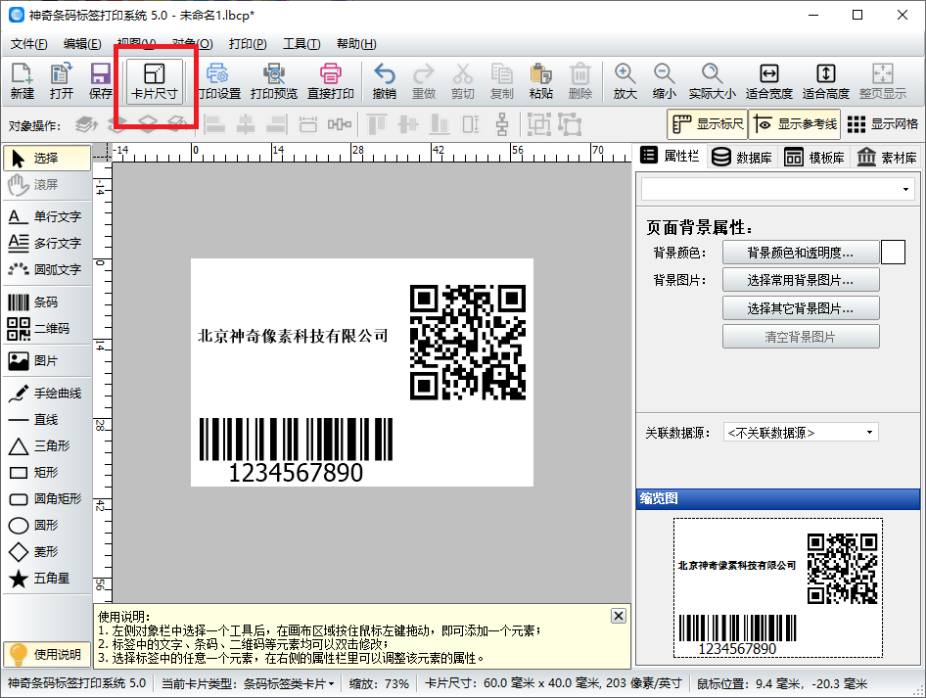Screen dimensions: 926x698
Task: Choose the 圆弧文字 arc text tool
Action: pyautogui.click(x=47, y=269)
